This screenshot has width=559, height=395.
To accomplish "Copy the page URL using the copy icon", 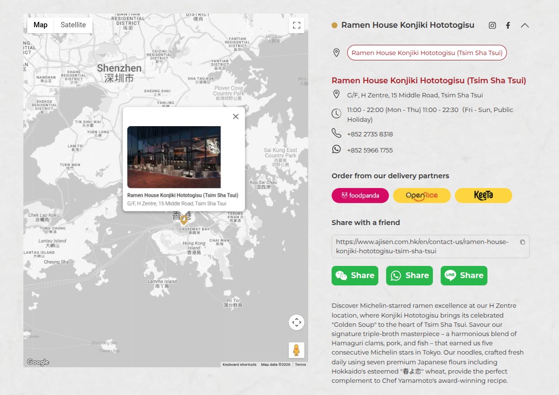I will click(x=522, y=242).
